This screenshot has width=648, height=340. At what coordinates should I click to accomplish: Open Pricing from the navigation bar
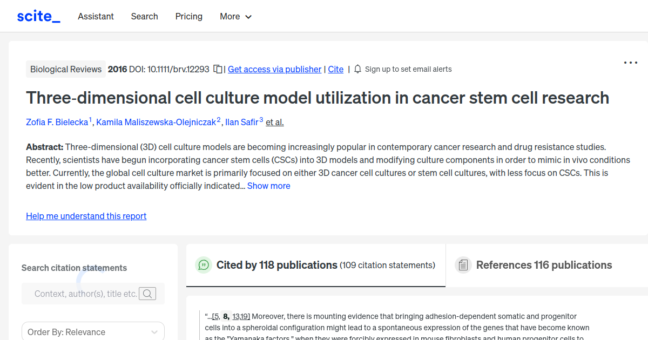point(188,17)
